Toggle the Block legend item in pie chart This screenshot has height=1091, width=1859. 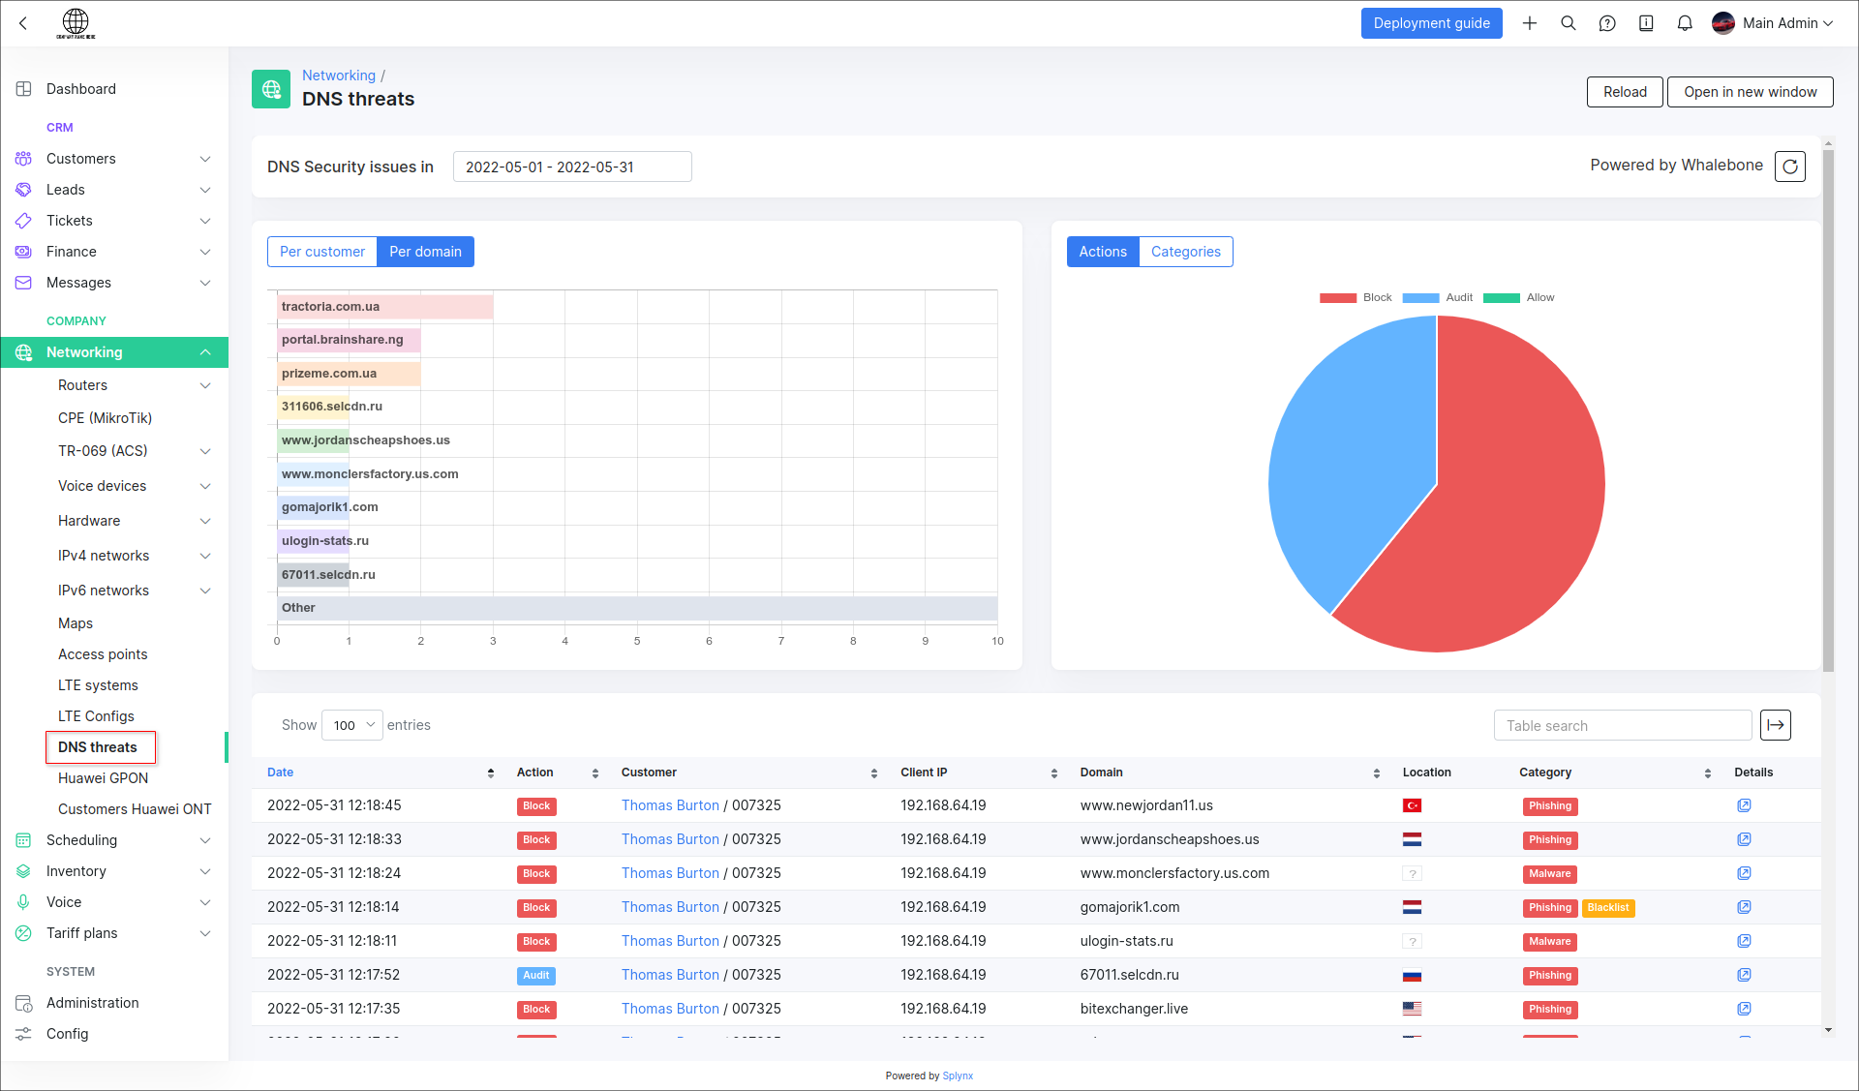(1356, 297)
